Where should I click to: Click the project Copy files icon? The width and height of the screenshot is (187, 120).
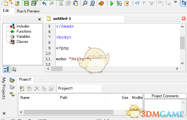tap(44, 89)
